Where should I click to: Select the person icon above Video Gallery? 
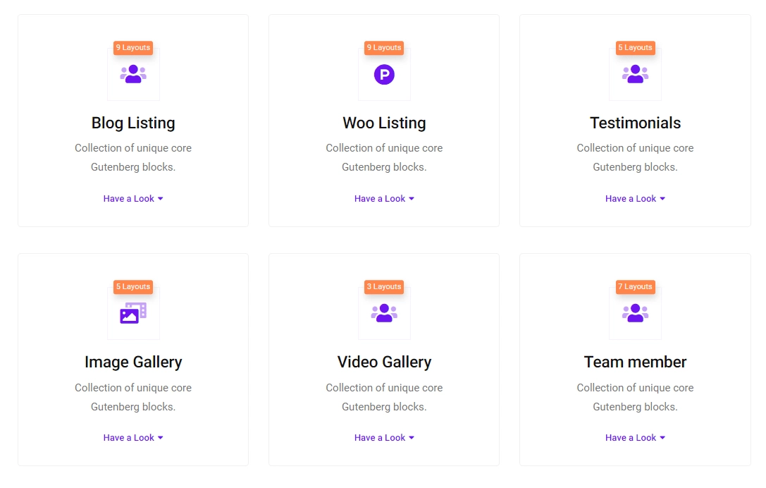point(384,312)
